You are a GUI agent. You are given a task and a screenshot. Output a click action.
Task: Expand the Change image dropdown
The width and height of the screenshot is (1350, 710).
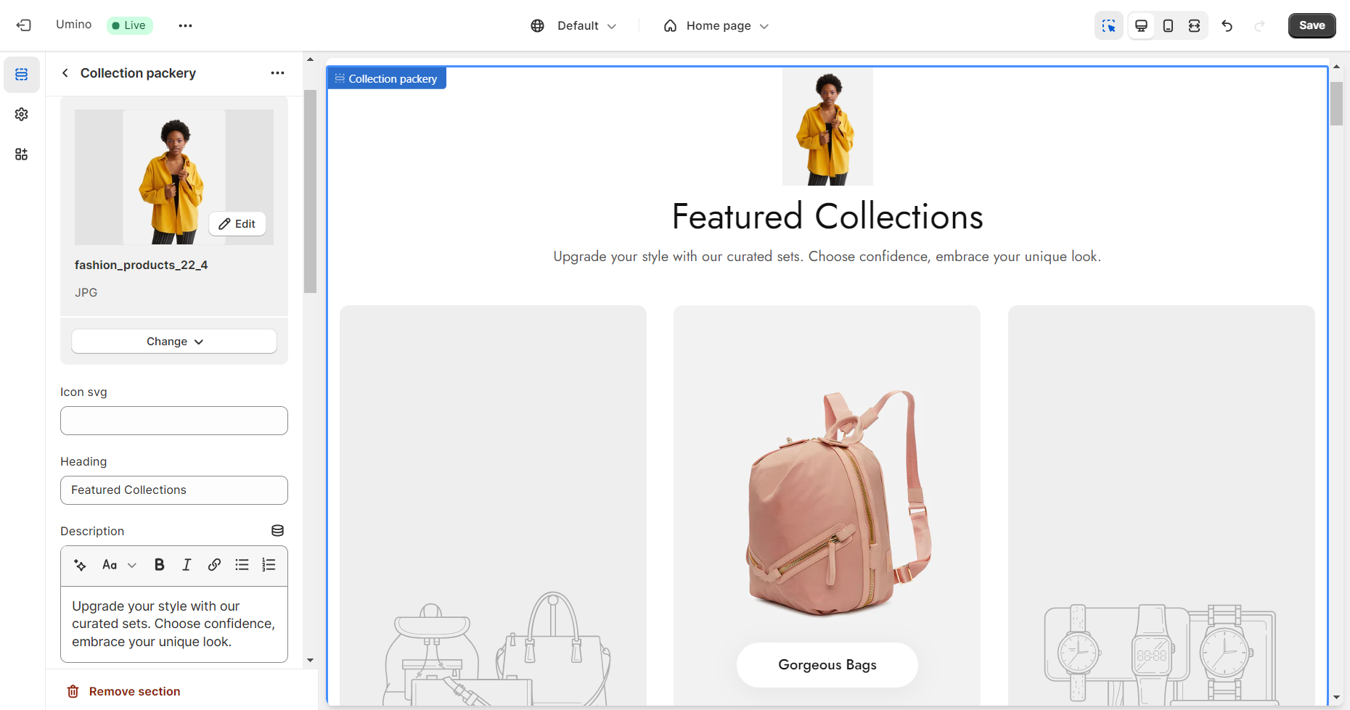click(174, 342)
